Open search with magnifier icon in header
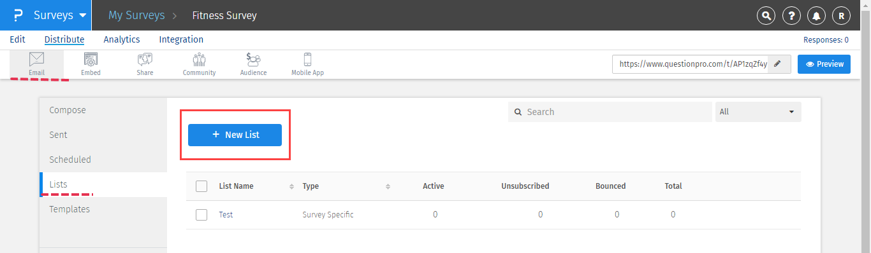Viewport: 871px width, 253px height. coord(766,16)
